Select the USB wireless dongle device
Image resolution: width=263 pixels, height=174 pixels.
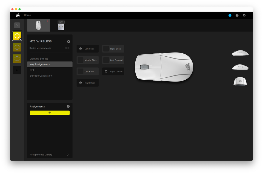click(61, 25)
